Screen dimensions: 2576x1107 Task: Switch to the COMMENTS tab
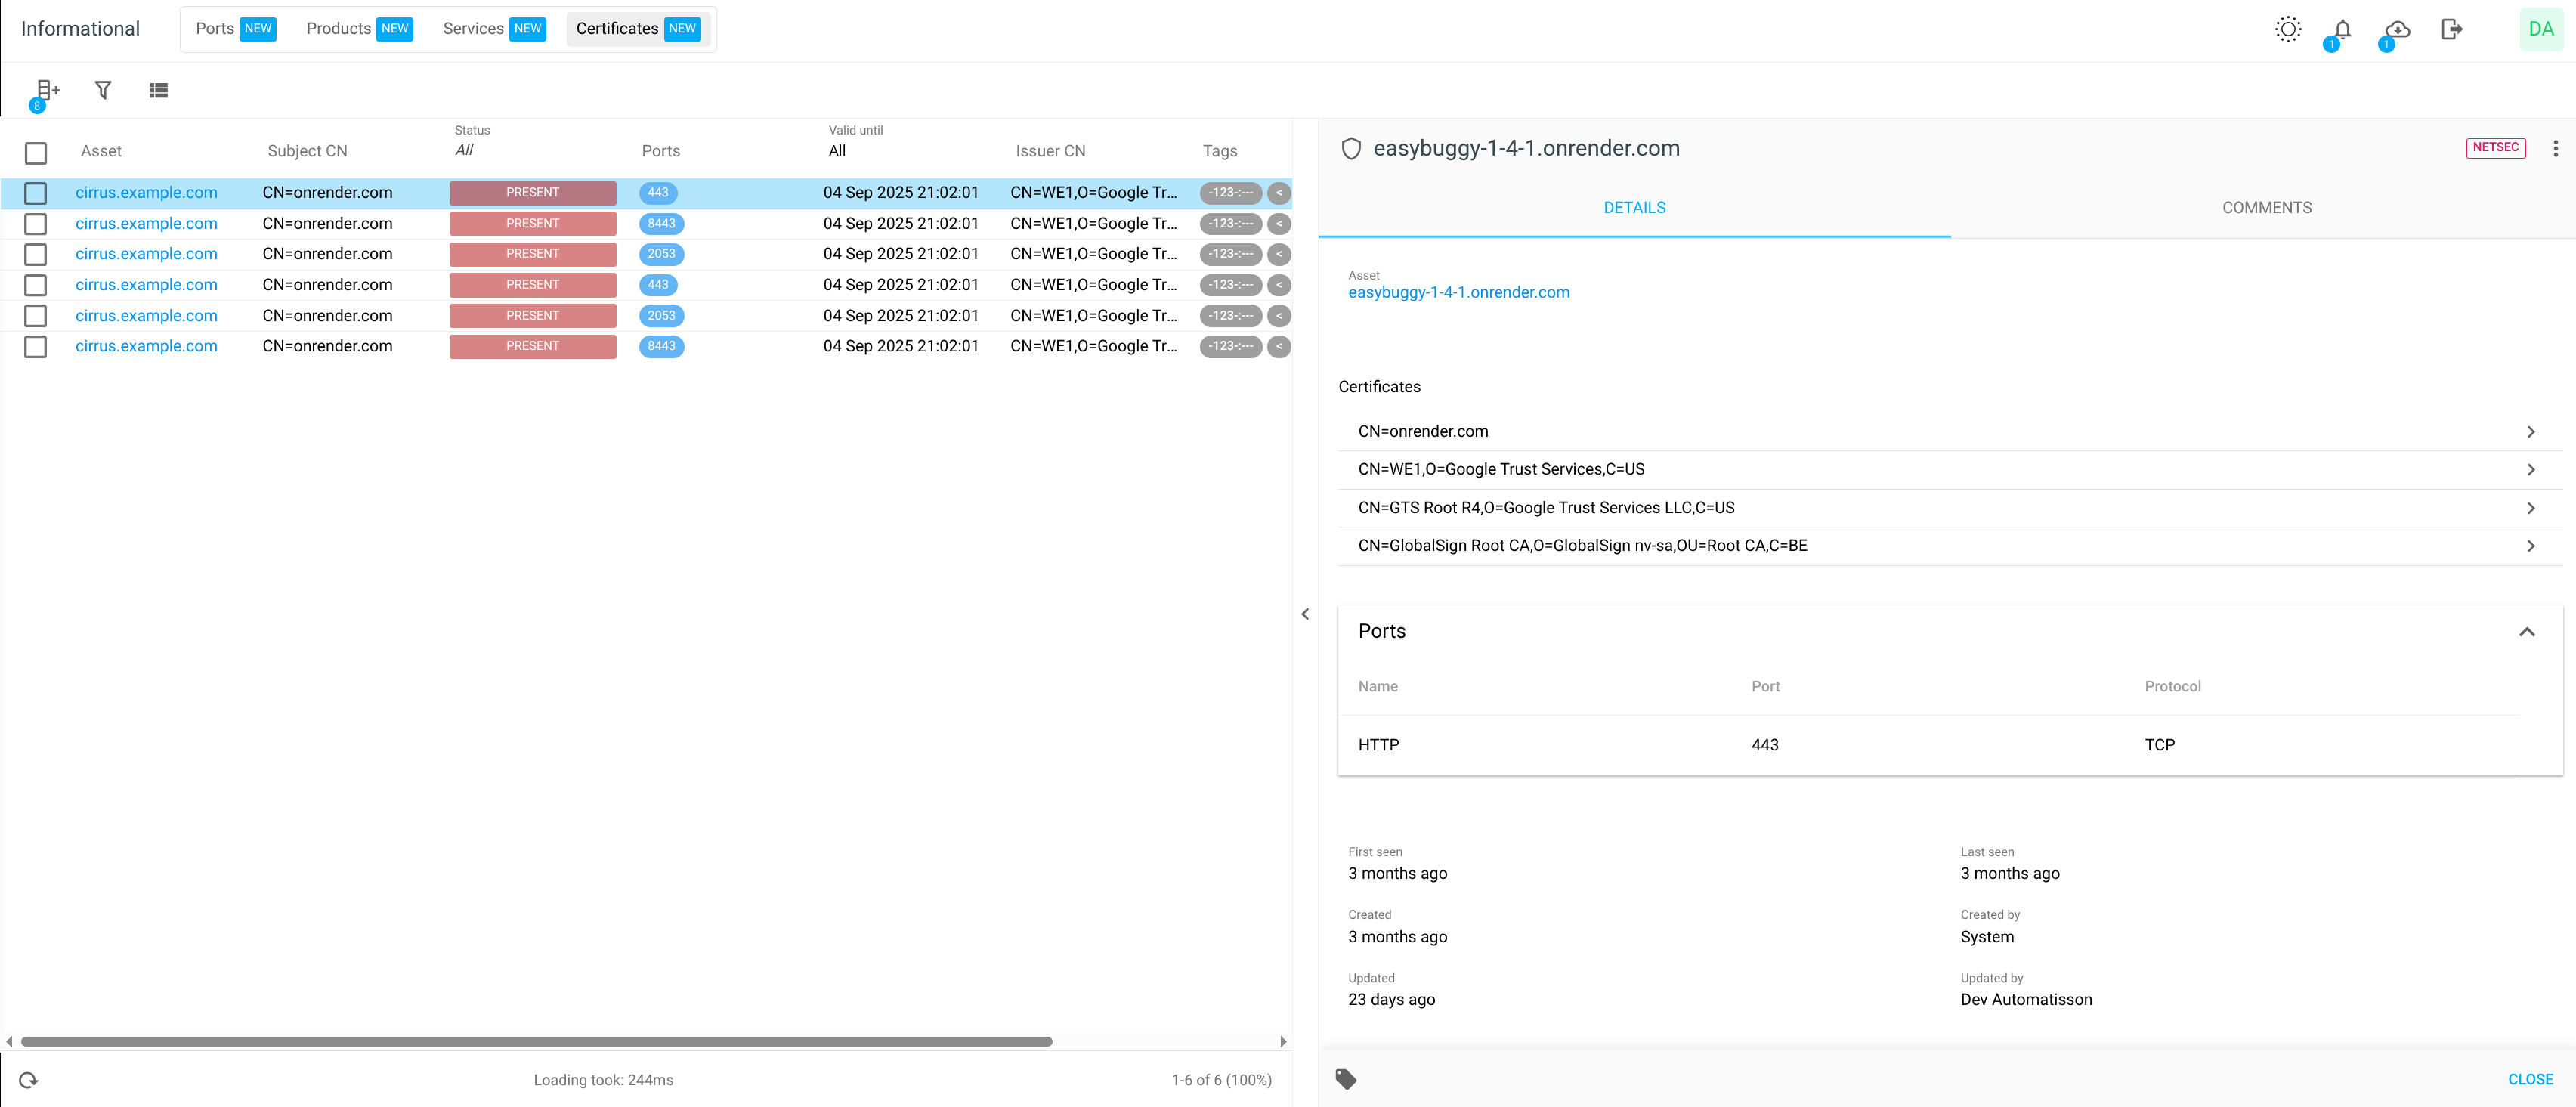coord(2267,207)
